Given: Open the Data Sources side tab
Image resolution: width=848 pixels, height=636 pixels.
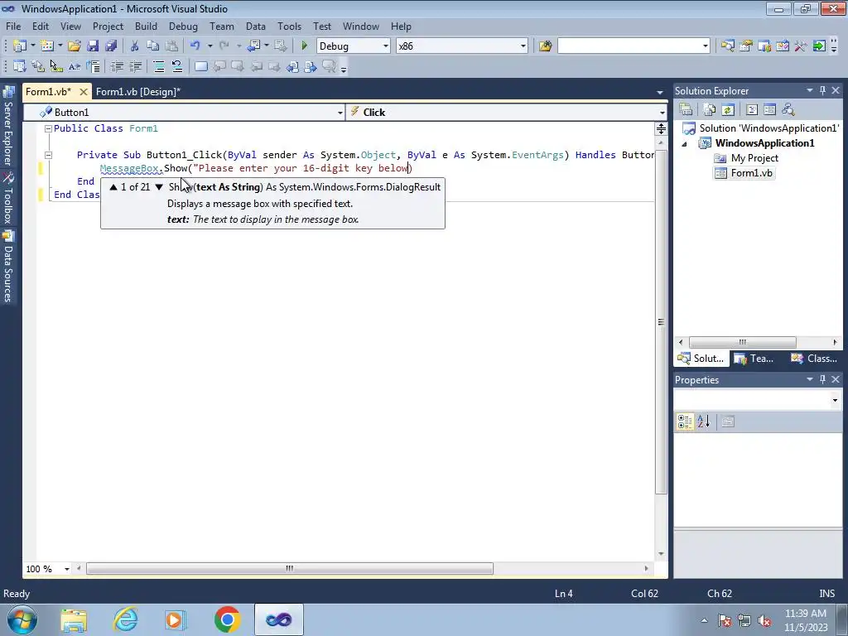Looking at the screenshot, I should 8,267.
